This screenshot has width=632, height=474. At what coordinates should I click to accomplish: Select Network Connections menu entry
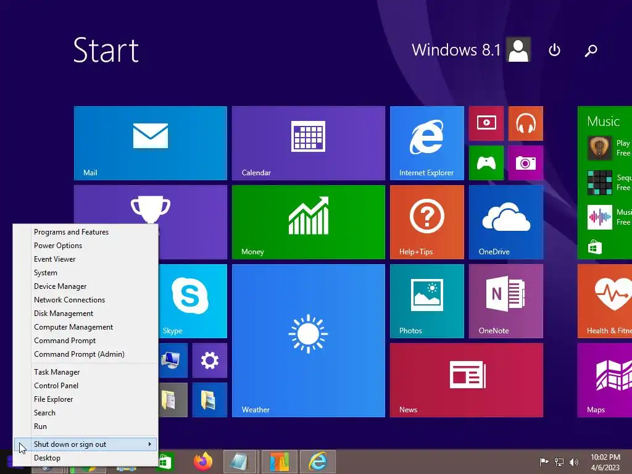pos(85,300)
